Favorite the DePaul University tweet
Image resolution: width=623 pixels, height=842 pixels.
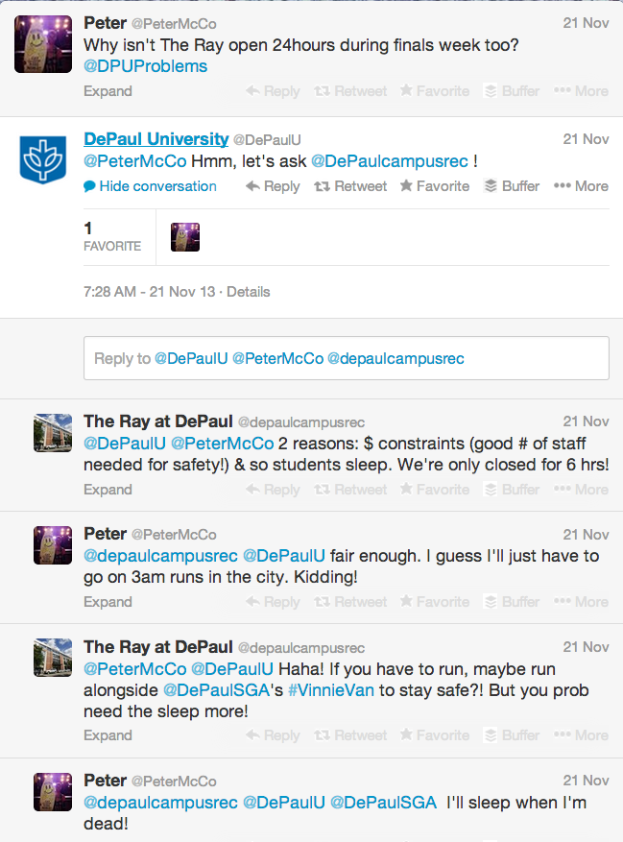click(x=434, y=186)
